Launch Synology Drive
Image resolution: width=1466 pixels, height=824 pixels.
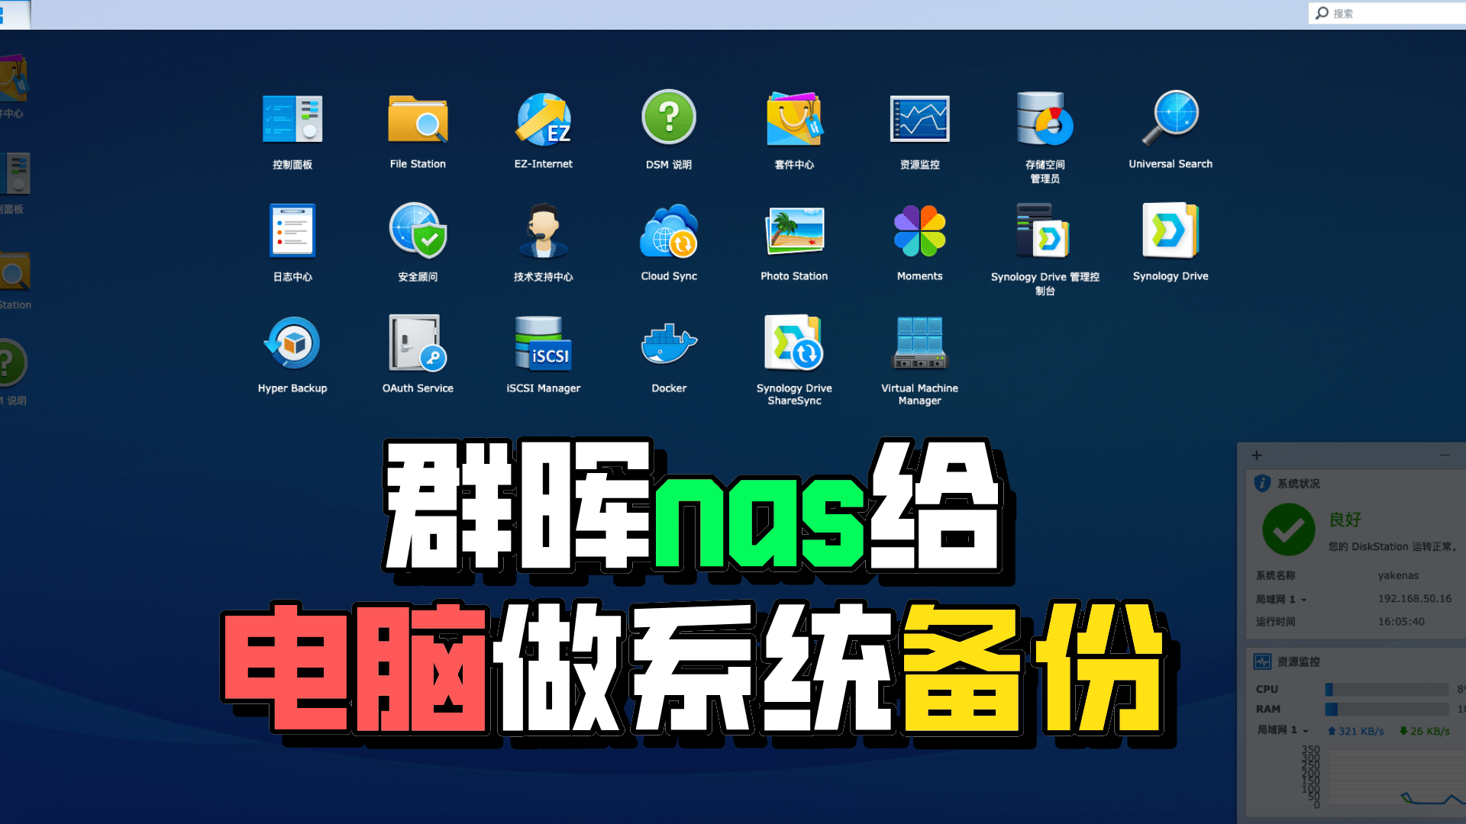pos(1171,231)
